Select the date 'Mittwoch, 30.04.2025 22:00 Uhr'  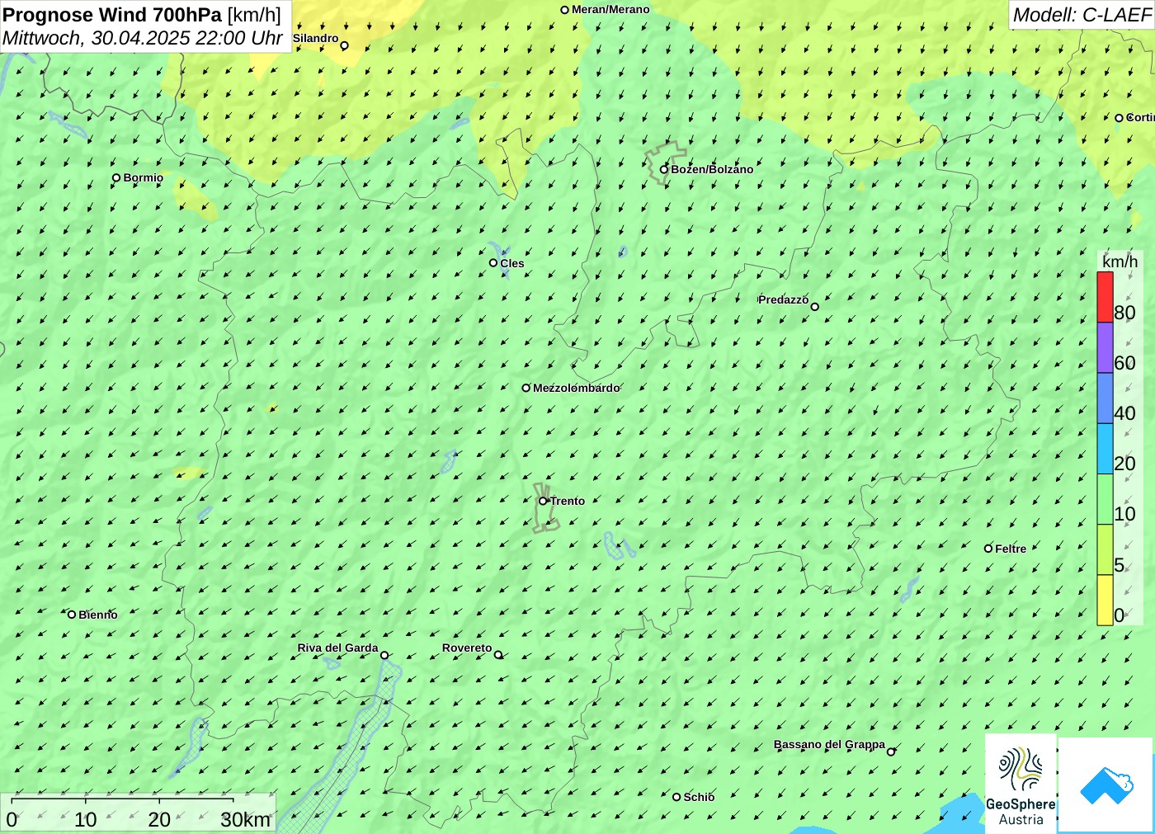(143, 38)
